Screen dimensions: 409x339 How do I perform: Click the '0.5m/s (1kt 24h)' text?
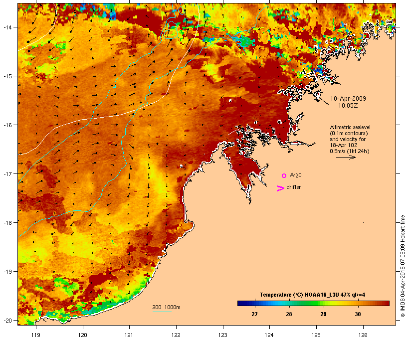coord(350,151)
